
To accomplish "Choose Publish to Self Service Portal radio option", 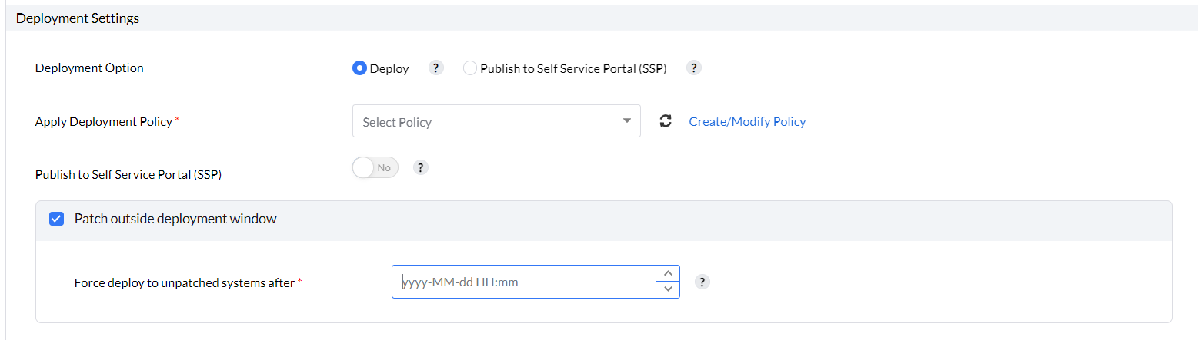I will pyautogui.click(x=470, y=68).
